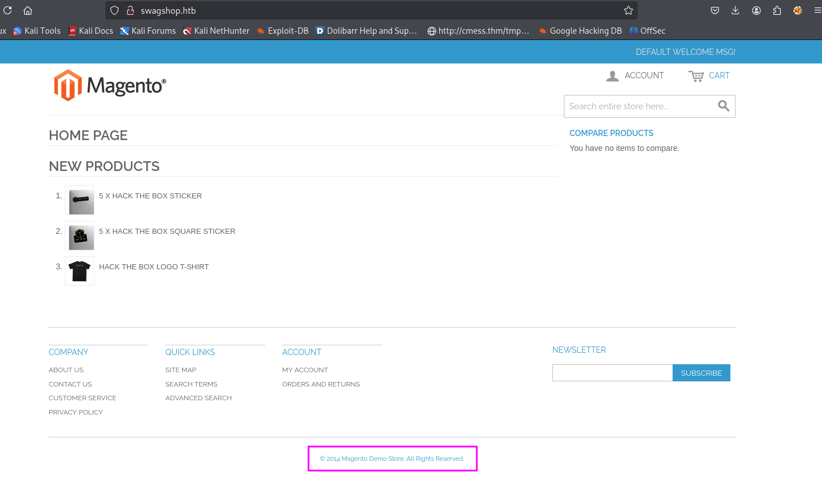Open the Kali Docs bookmark
822x478 pixels.
(x=90, y=31)
